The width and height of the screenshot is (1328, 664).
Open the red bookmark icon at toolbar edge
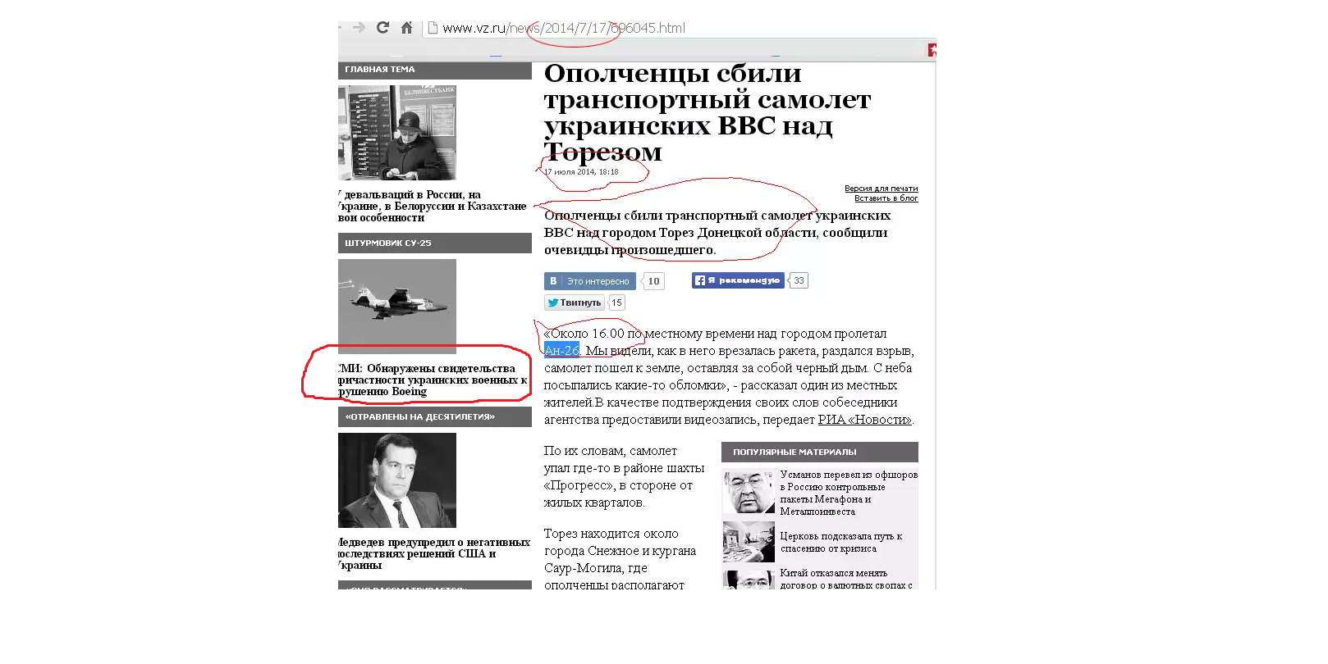pyautogui.click(x=932, y=50)
